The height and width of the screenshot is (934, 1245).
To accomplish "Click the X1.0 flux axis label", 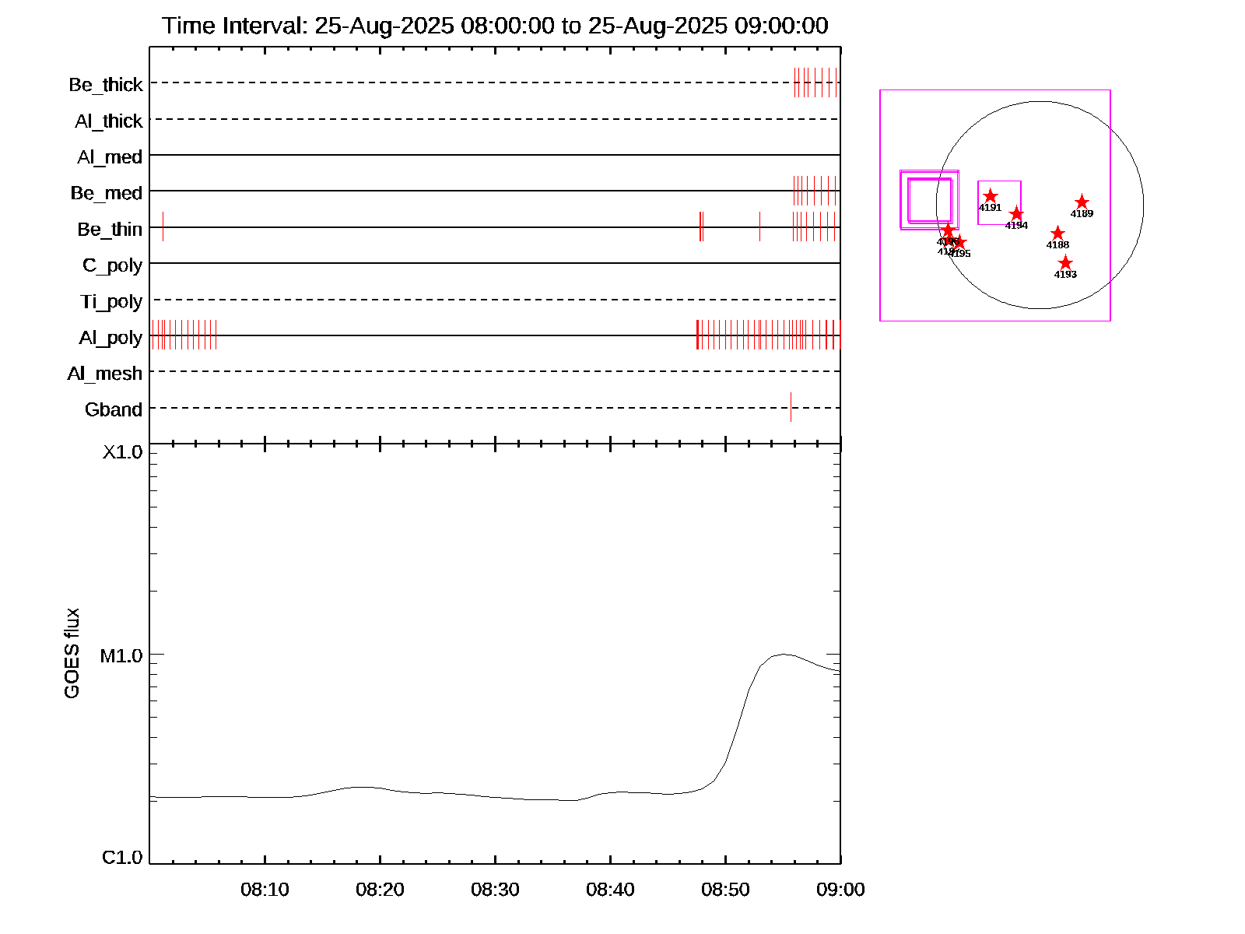I will (x=122, y=452).
